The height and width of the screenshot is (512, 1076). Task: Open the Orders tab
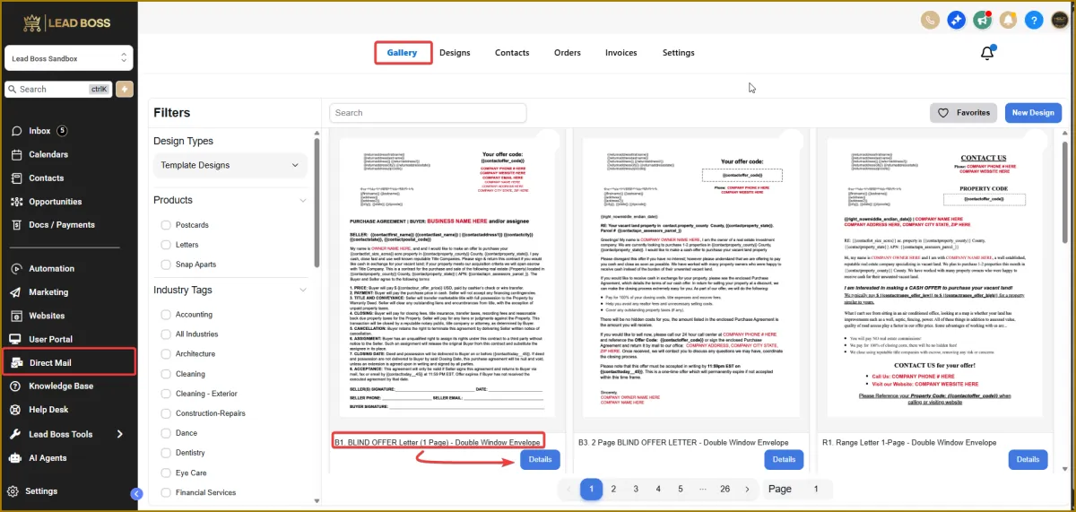(568, 53)
